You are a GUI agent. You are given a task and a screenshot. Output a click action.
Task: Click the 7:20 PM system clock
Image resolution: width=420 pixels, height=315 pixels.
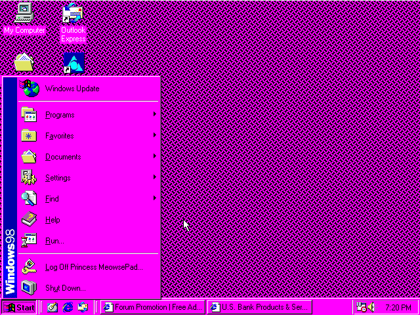click(398, 308)
